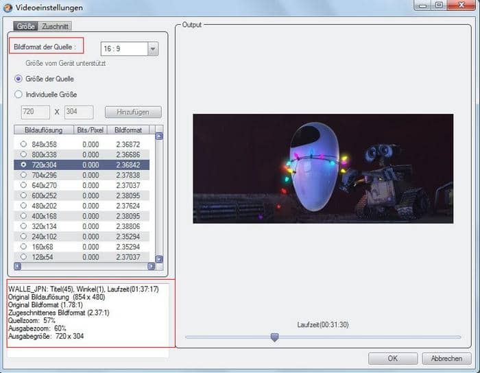Open the Zuschnitt tab
This screenshot has width=480, height=373.
click(x=55, y=26)
